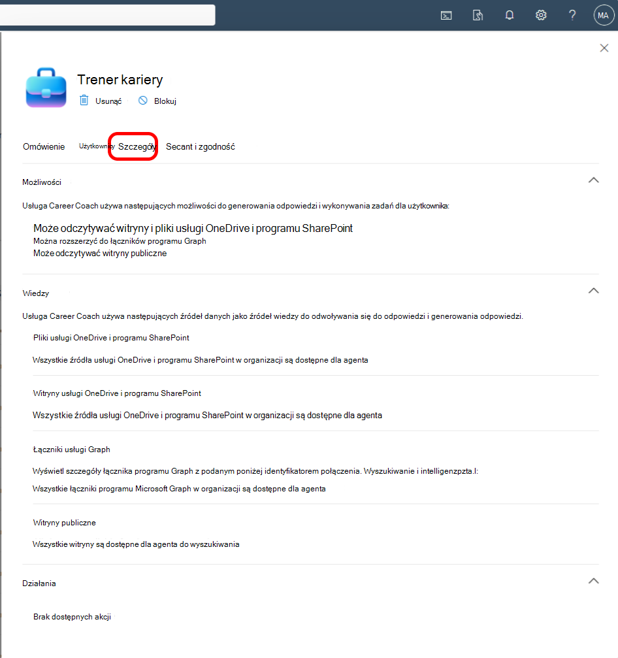The image size is (618, 658).
Task: Open help question mark icon
Action: [572, 16]
